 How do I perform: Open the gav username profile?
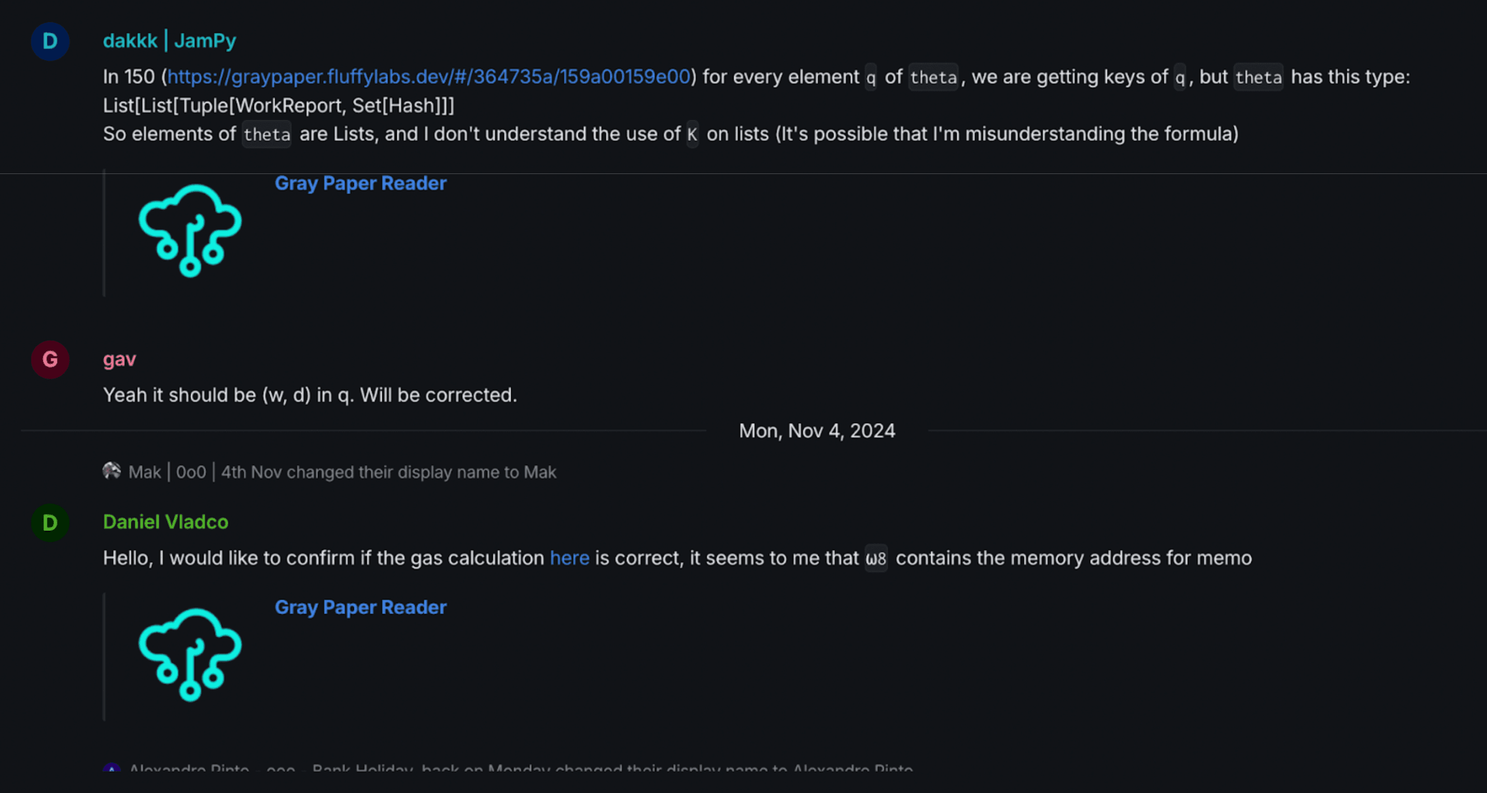(x=119, y=359)
